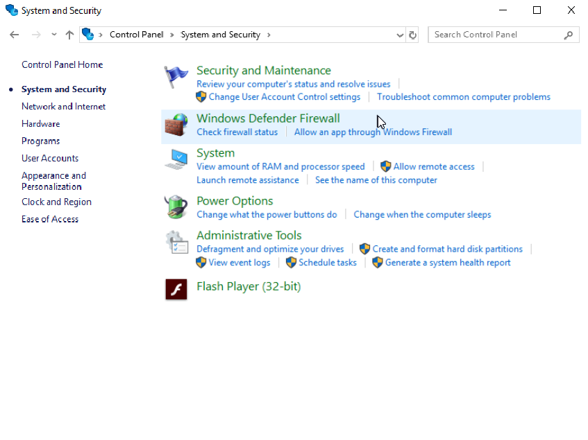This screenshot has height=440, width=588.
Task: Click the shield icon beside Generate a system health report
Action: pos(377,263)
